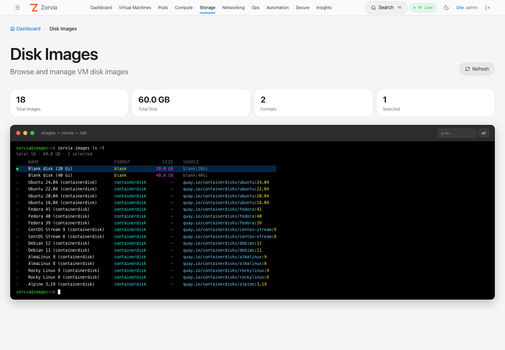The width and height of the screenshot is (505, 350).
Task: Click the Dashboard home breadcrumb icon
Action: click(13, 29)
